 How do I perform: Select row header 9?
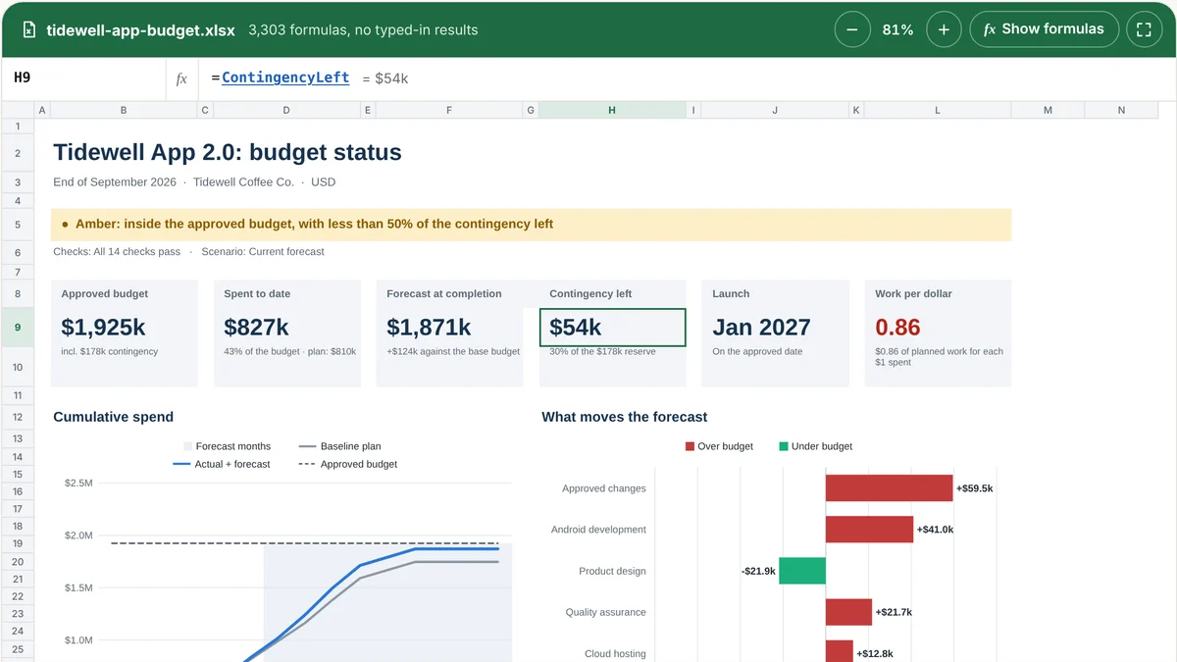tap(18, 327)
